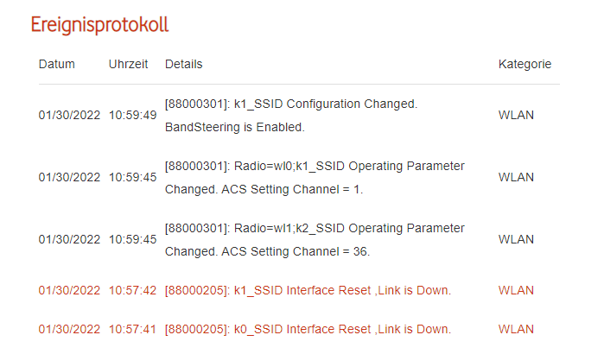Screen dimensions: 604x354
Task: Sort by the Datum column header
Action: (x=57, y=64)
